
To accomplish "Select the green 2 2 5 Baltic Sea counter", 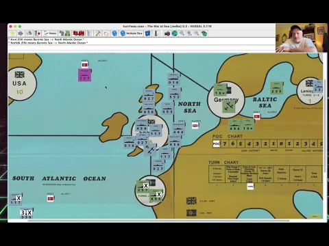I will [x=277, y=88].
